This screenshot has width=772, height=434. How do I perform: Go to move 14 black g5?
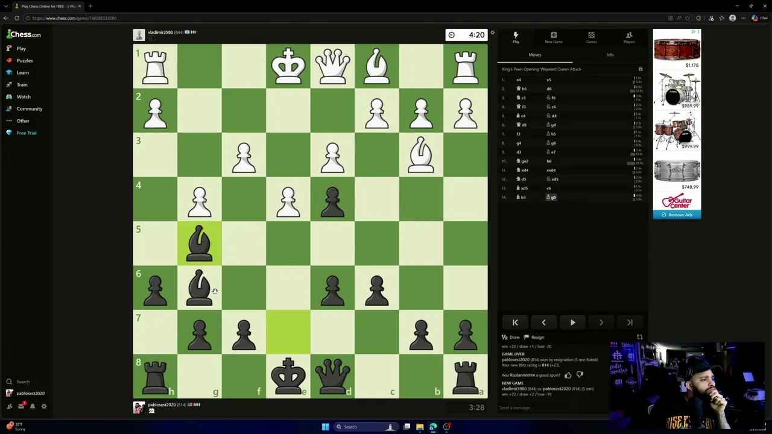pos(552,197)
